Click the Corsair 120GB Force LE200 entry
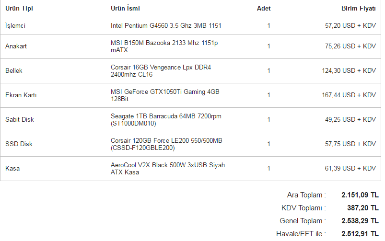The height and width of the screenshot is (241, 385). [166, 144]
